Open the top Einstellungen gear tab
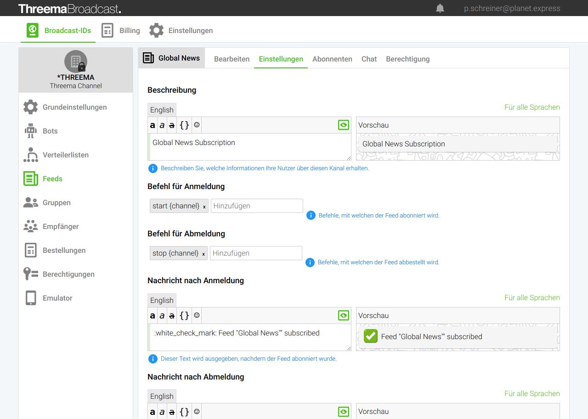Viewport: 588px width, 419px height. point(181,31)
